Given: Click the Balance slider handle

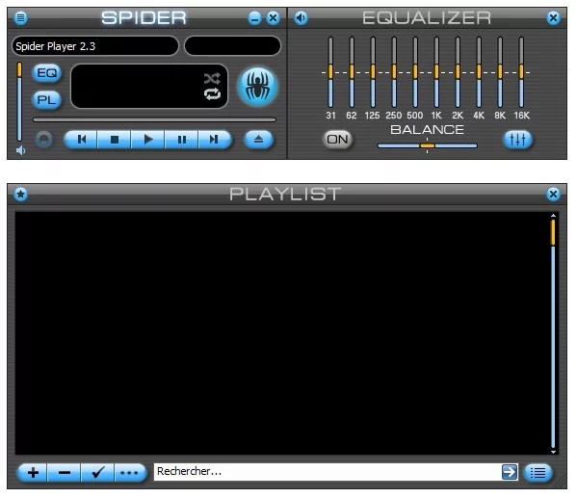Looking at the screenshot, I should point(428,145).
